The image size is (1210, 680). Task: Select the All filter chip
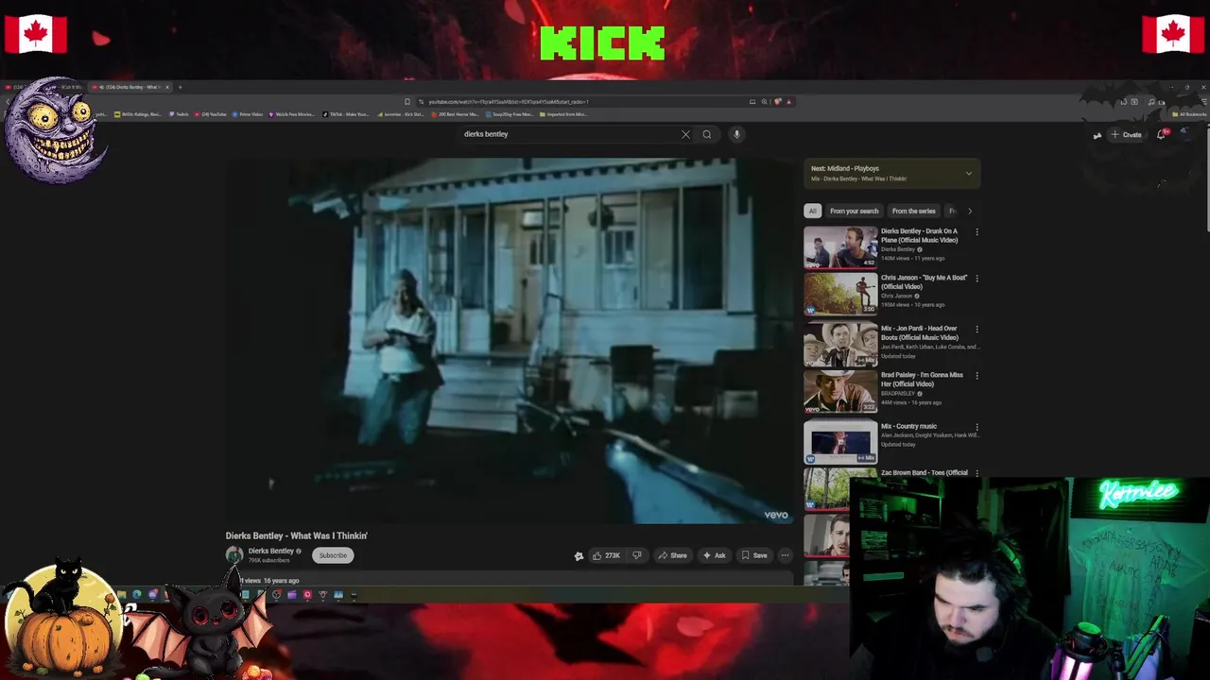pos(812,211)
